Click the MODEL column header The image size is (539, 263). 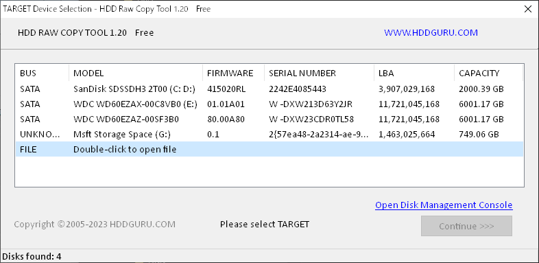pyautogui.click(x=136, y=73)
